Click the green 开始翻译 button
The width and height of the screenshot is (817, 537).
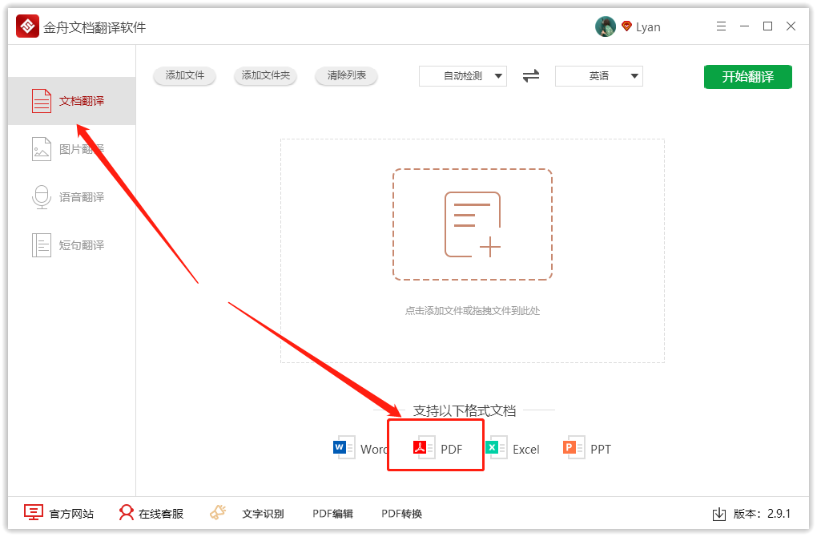pos(747,77)
